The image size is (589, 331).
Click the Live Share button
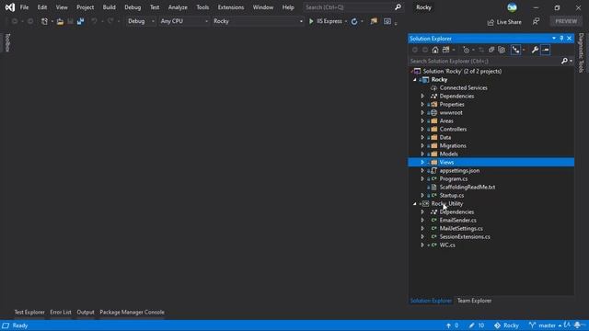click(504, 22)
